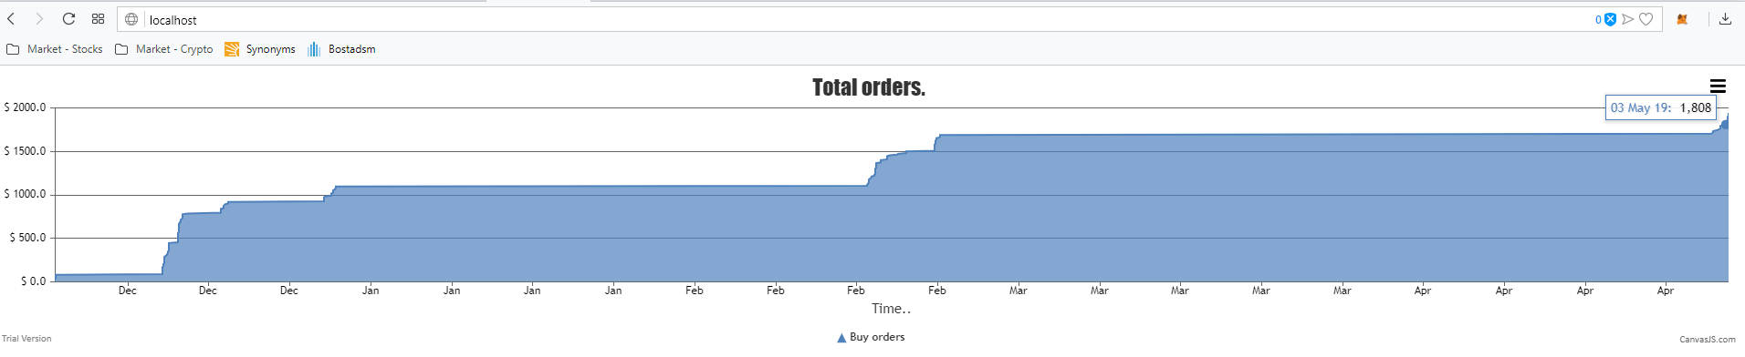
Task: Open the MetaMask fox extension
Action: coord(1682,19)
